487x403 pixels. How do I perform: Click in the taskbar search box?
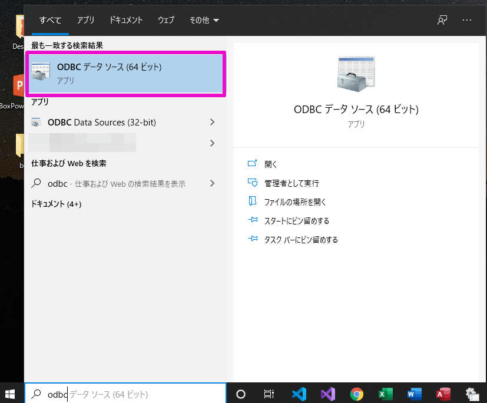125,394
